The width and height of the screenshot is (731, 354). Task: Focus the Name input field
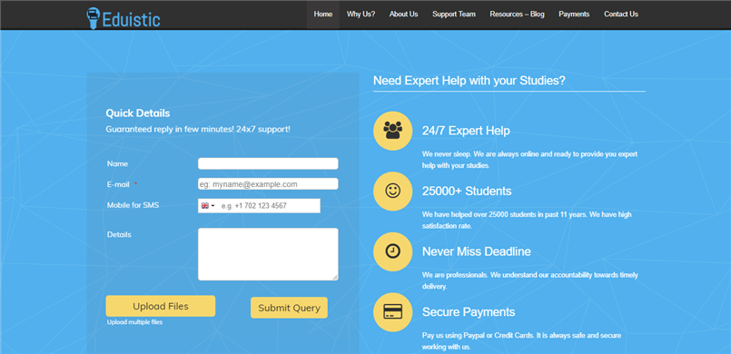tap(268, 163)
